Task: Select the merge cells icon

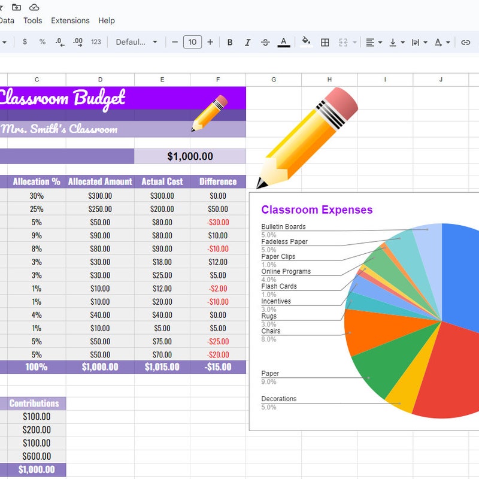Action: 342,42
